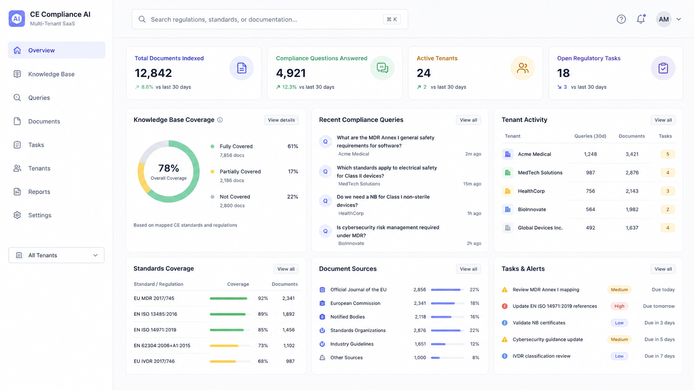The image size is (694, 390).
Task: Click the Total Documents Indexed document icon
Action: [242, 68]
